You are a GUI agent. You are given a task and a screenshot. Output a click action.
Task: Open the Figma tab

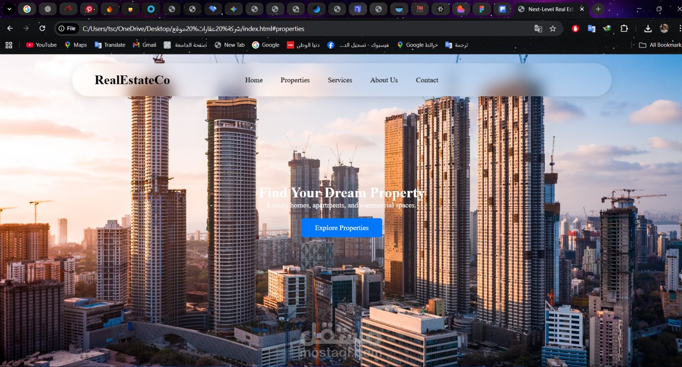coord(482,9)
